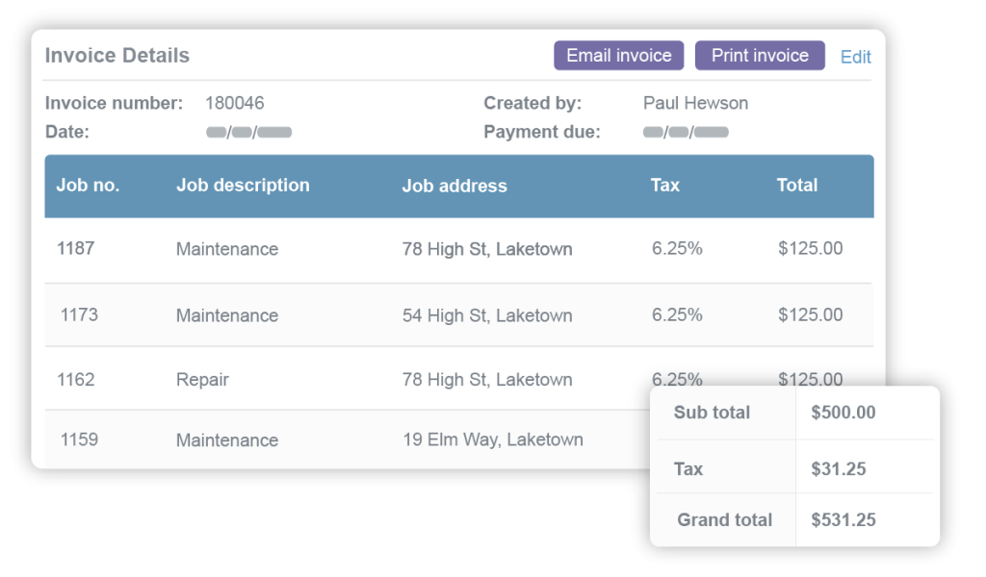
Task: Click the Payment due date placeholder
Action: pos(684,132)
